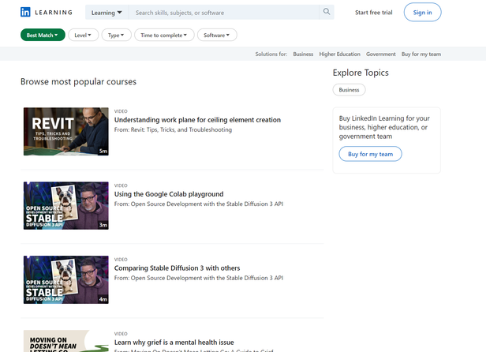Click the search magnifier icon
The image size is (486, 352).
click(327, 13)
